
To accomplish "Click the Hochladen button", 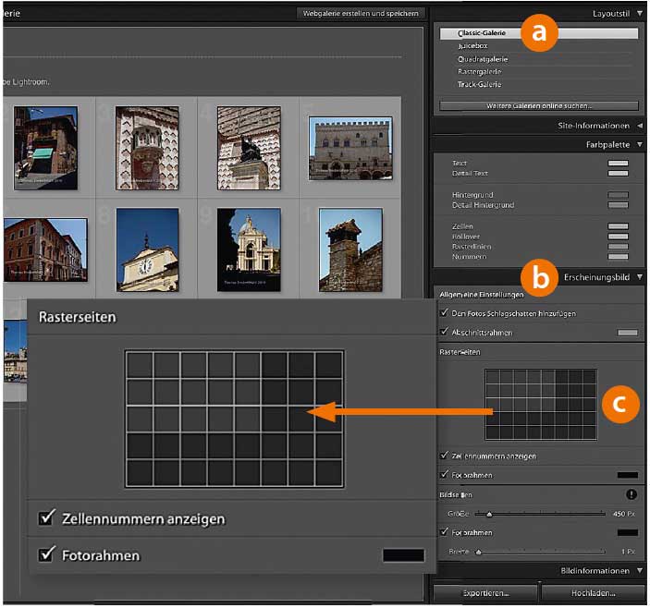I will (x=592, y=592).
